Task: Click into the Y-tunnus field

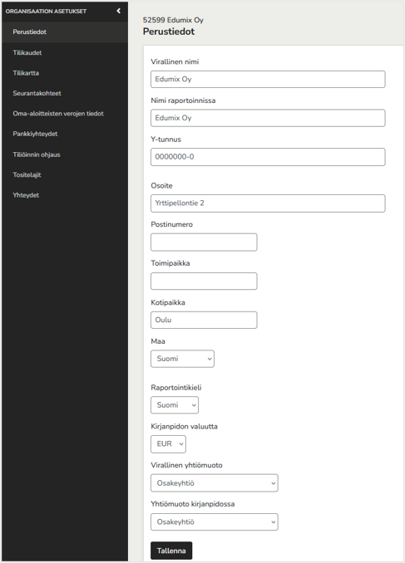Action: pyautogui.click(x=268, y=157)
